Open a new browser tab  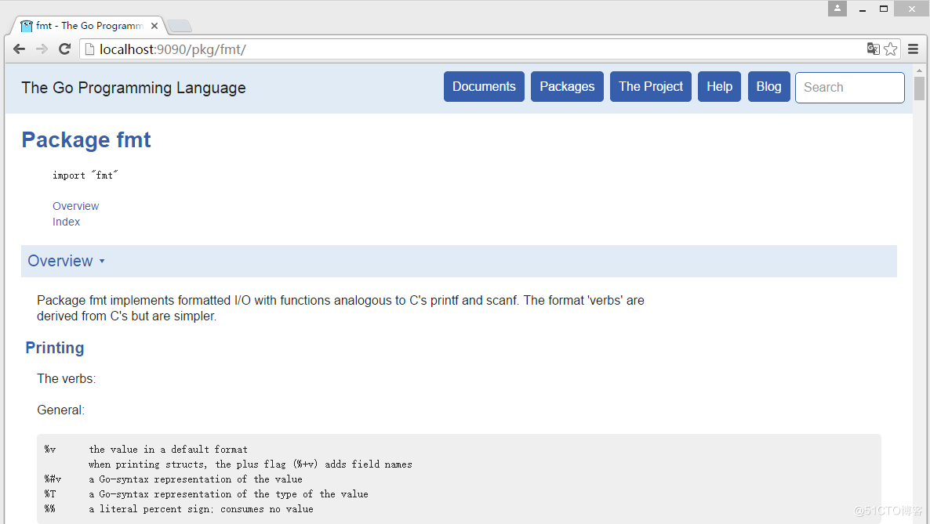coord(179,26)
